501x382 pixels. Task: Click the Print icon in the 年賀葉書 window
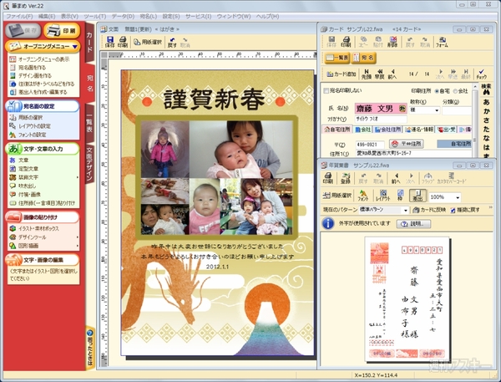[x=328, y=178]
